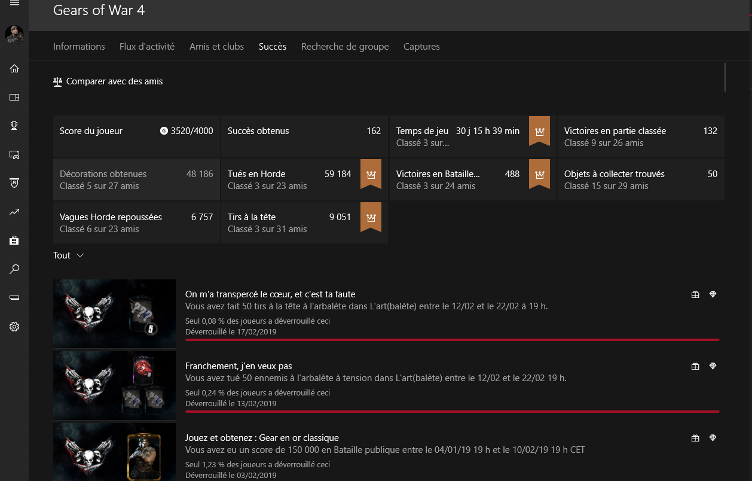Click the page vertical scrollbar
752x481 pixels.
coord(725,77)
